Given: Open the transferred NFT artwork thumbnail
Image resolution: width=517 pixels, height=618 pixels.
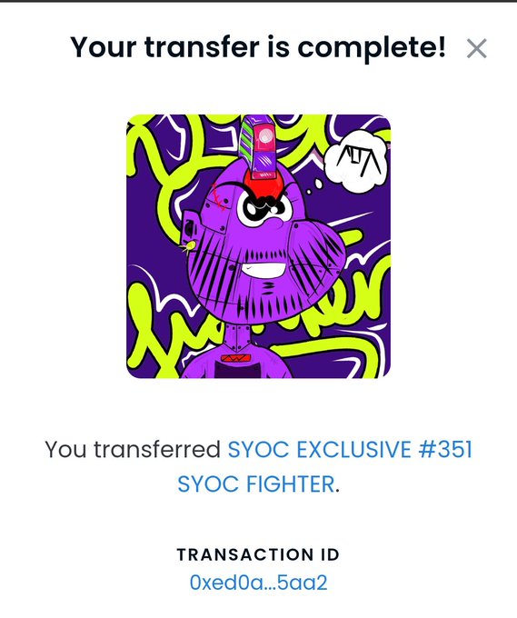Looking at the screenshot, I should click(258, 246).
